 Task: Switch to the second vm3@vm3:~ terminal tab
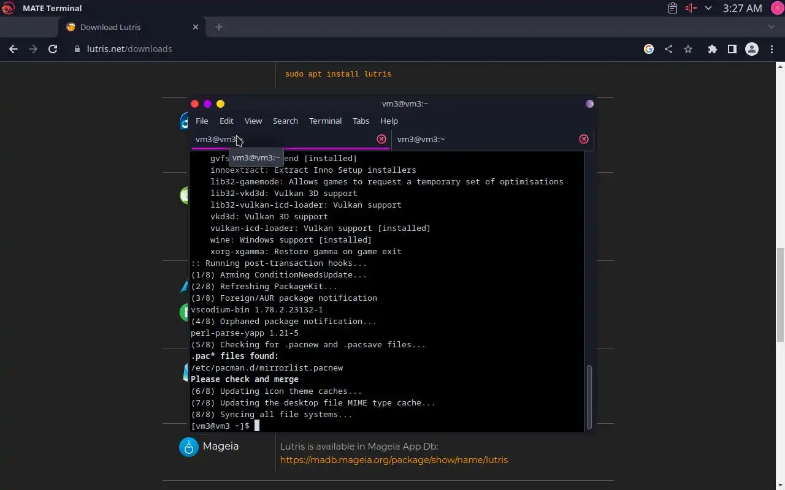(x=492, y=139)
